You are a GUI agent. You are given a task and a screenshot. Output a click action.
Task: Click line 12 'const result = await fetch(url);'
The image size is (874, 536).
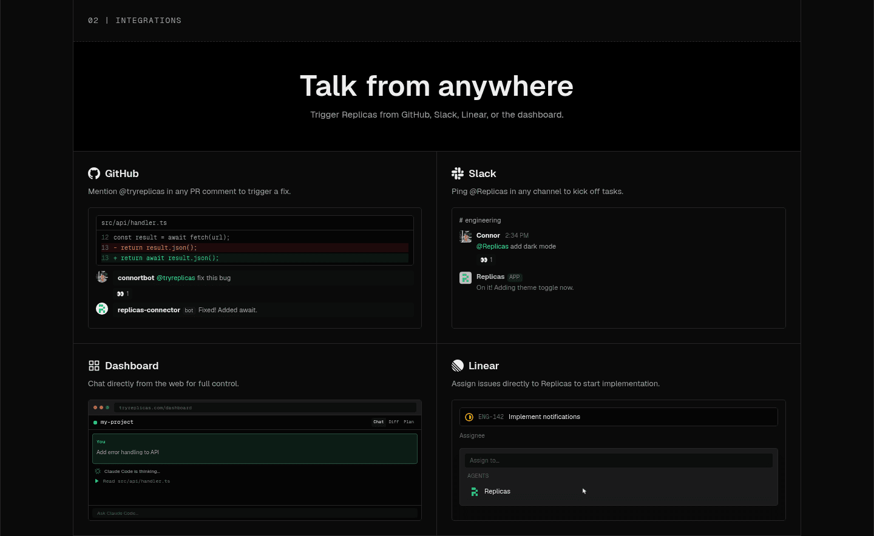(x=255, y=237)
